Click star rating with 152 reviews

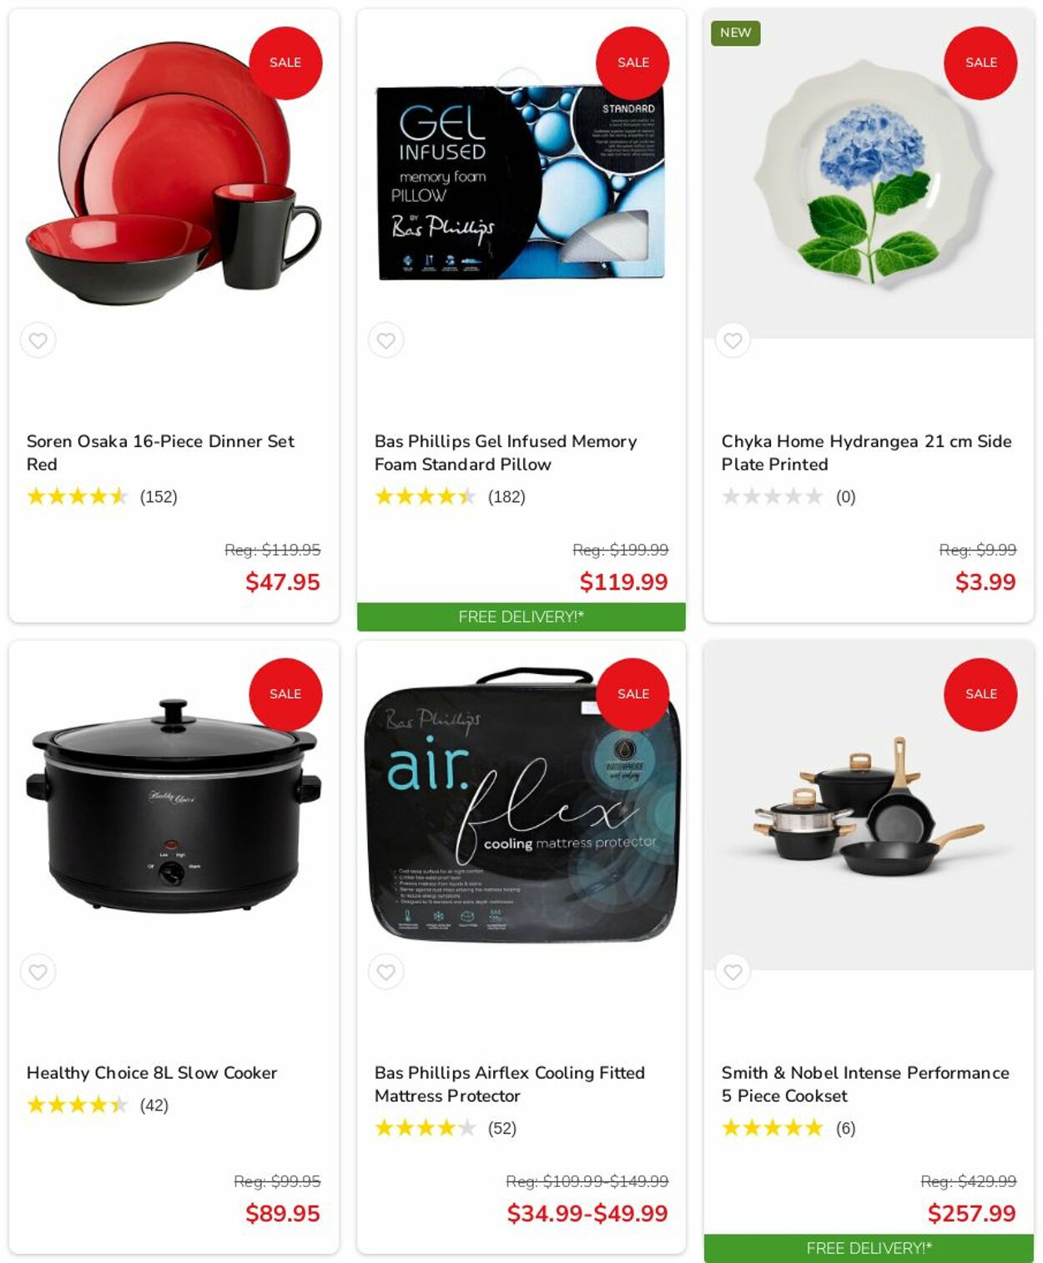click(78, 496)
